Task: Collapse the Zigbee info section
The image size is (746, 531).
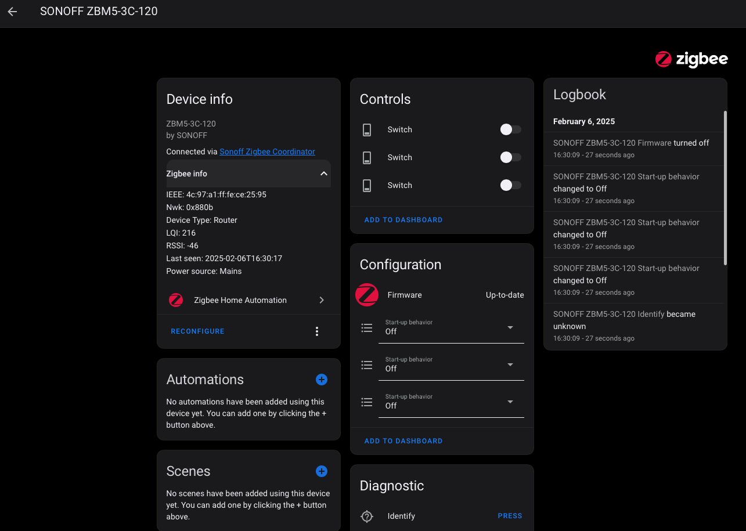Action: pos(248,174)
